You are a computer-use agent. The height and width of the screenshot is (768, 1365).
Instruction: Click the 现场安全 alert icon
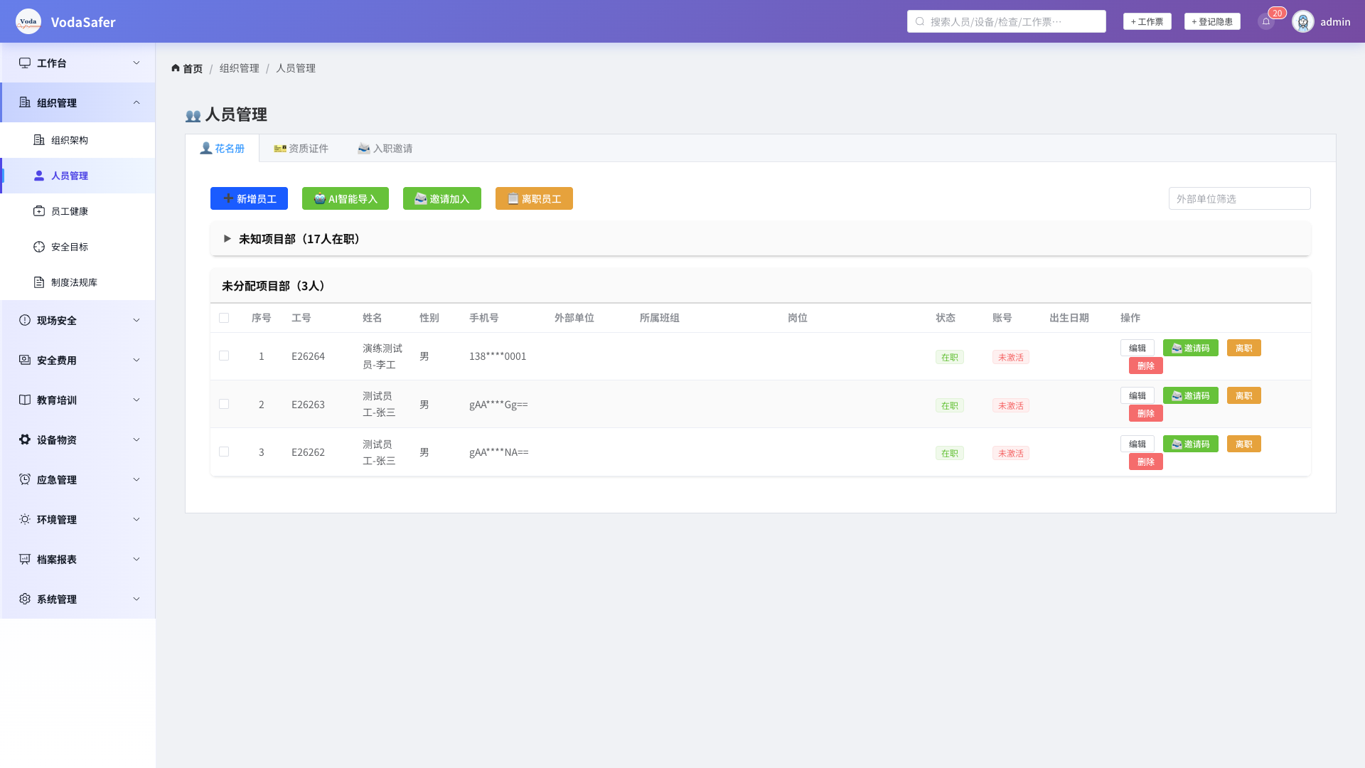[x=25, y=320]
